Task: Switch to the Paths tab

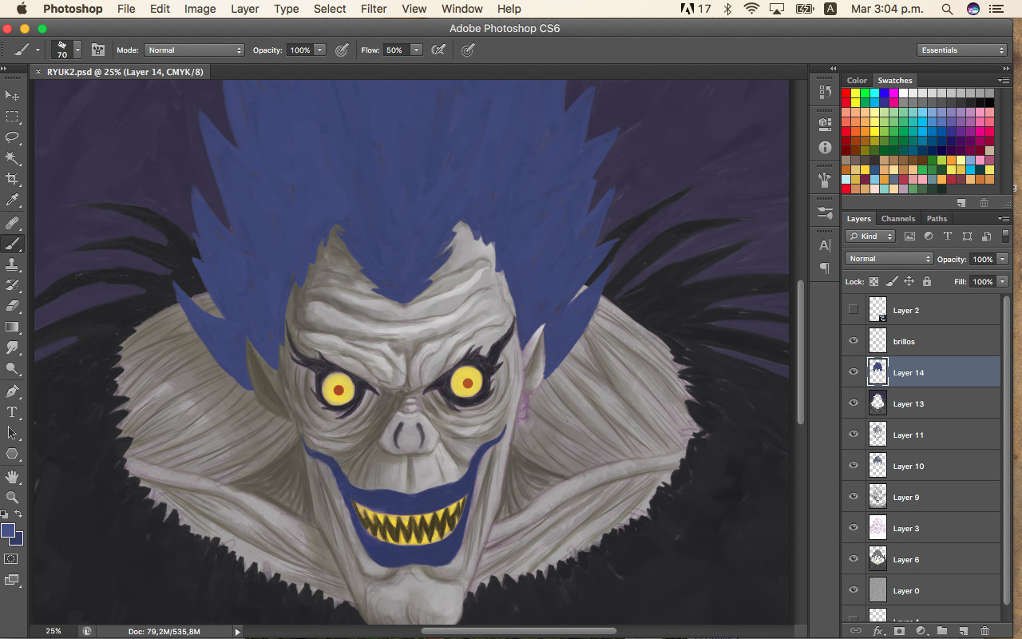Action: point(937,218)
